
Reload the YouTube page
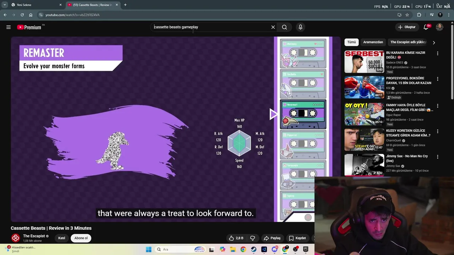[x=22, y=15]
